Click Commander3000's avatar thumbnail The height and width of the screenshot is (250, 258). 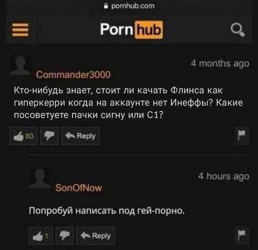point(20,65)
